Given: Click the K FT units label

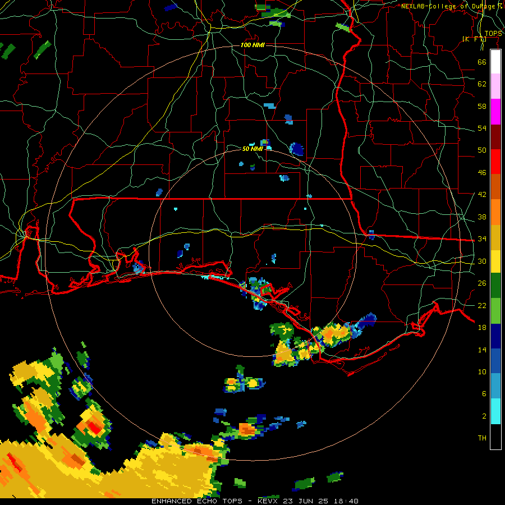Looking at the screenshot, I should [474, 39].
